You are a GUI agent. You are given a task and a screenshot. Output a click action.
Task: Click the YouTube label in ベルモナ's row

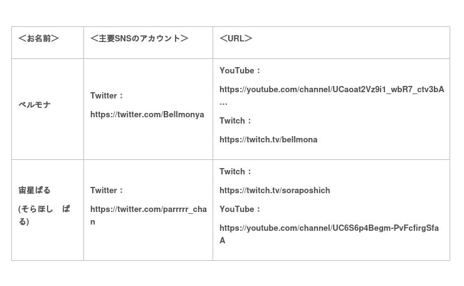tap(240, 71)
